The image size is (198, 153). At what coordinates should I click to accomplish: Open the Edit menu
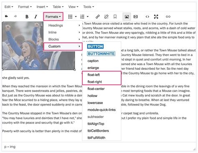click(9, 7)
